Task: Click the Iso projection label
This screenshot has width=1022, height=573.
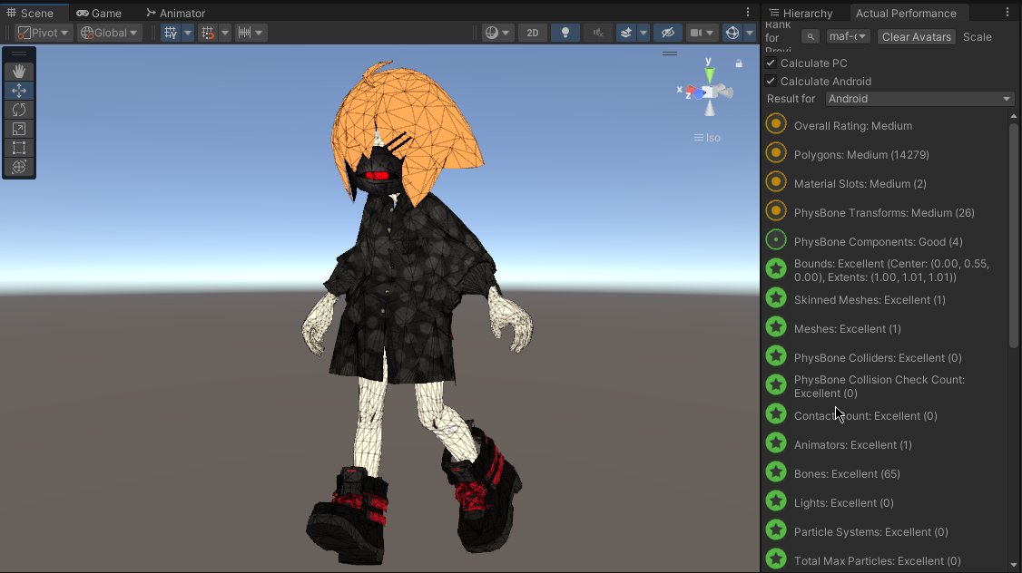Action: coord(708,138)
